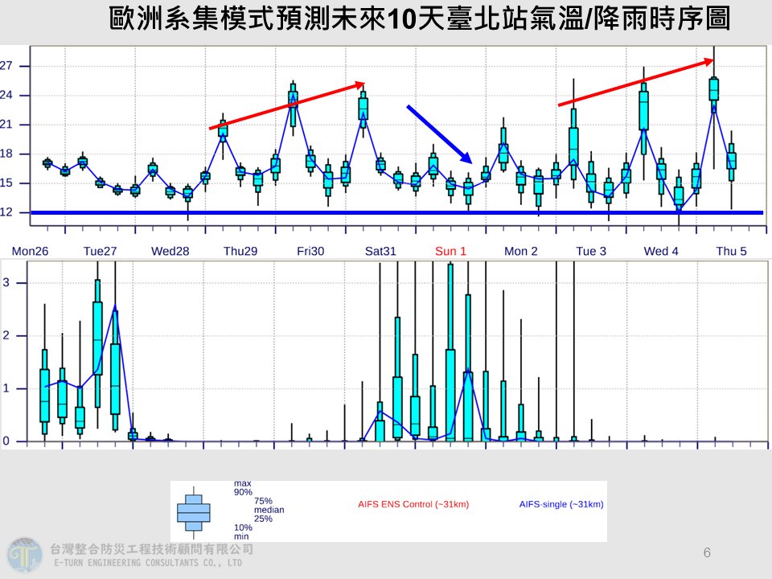Select the red upward arrow ending near Sat31
Viewport: 772px width, 579px height.
point(287,105)
